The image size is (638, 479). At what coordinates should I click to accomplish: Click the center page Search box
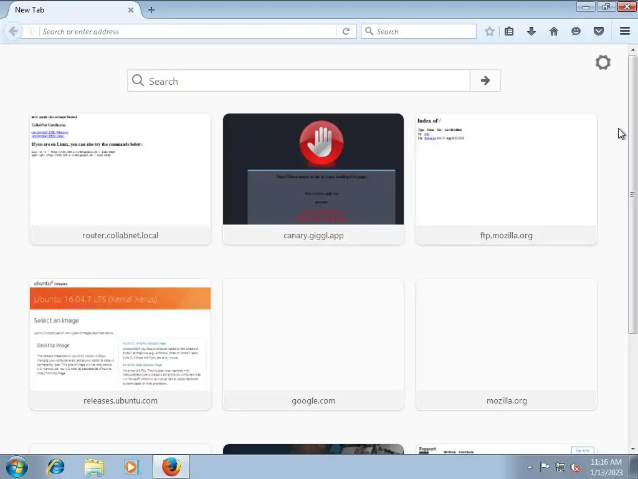299,80
